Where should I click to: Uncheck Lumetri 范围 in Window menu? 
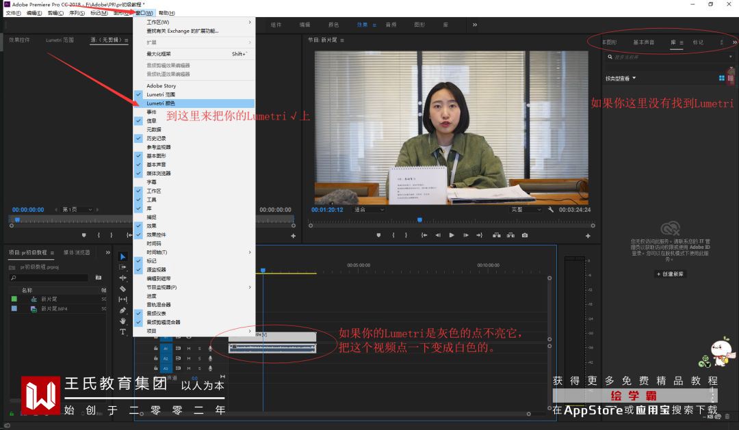coord(194,94)
